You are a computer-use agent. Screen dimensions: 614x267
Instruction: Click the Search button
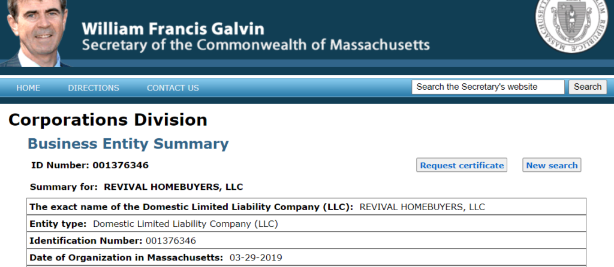pos(588,87)
